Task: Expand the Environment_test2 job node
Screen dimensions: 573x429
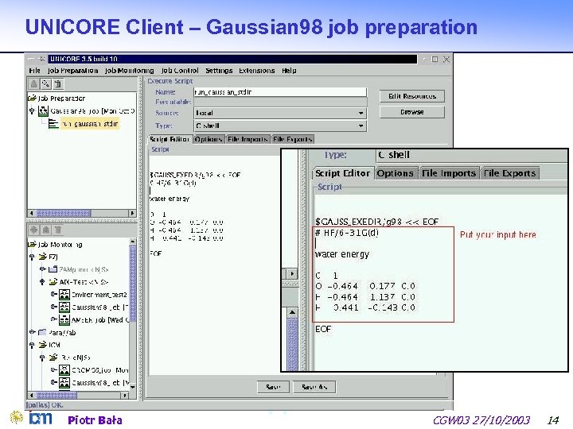Action: pyautogui.click(x=54, y=294)
